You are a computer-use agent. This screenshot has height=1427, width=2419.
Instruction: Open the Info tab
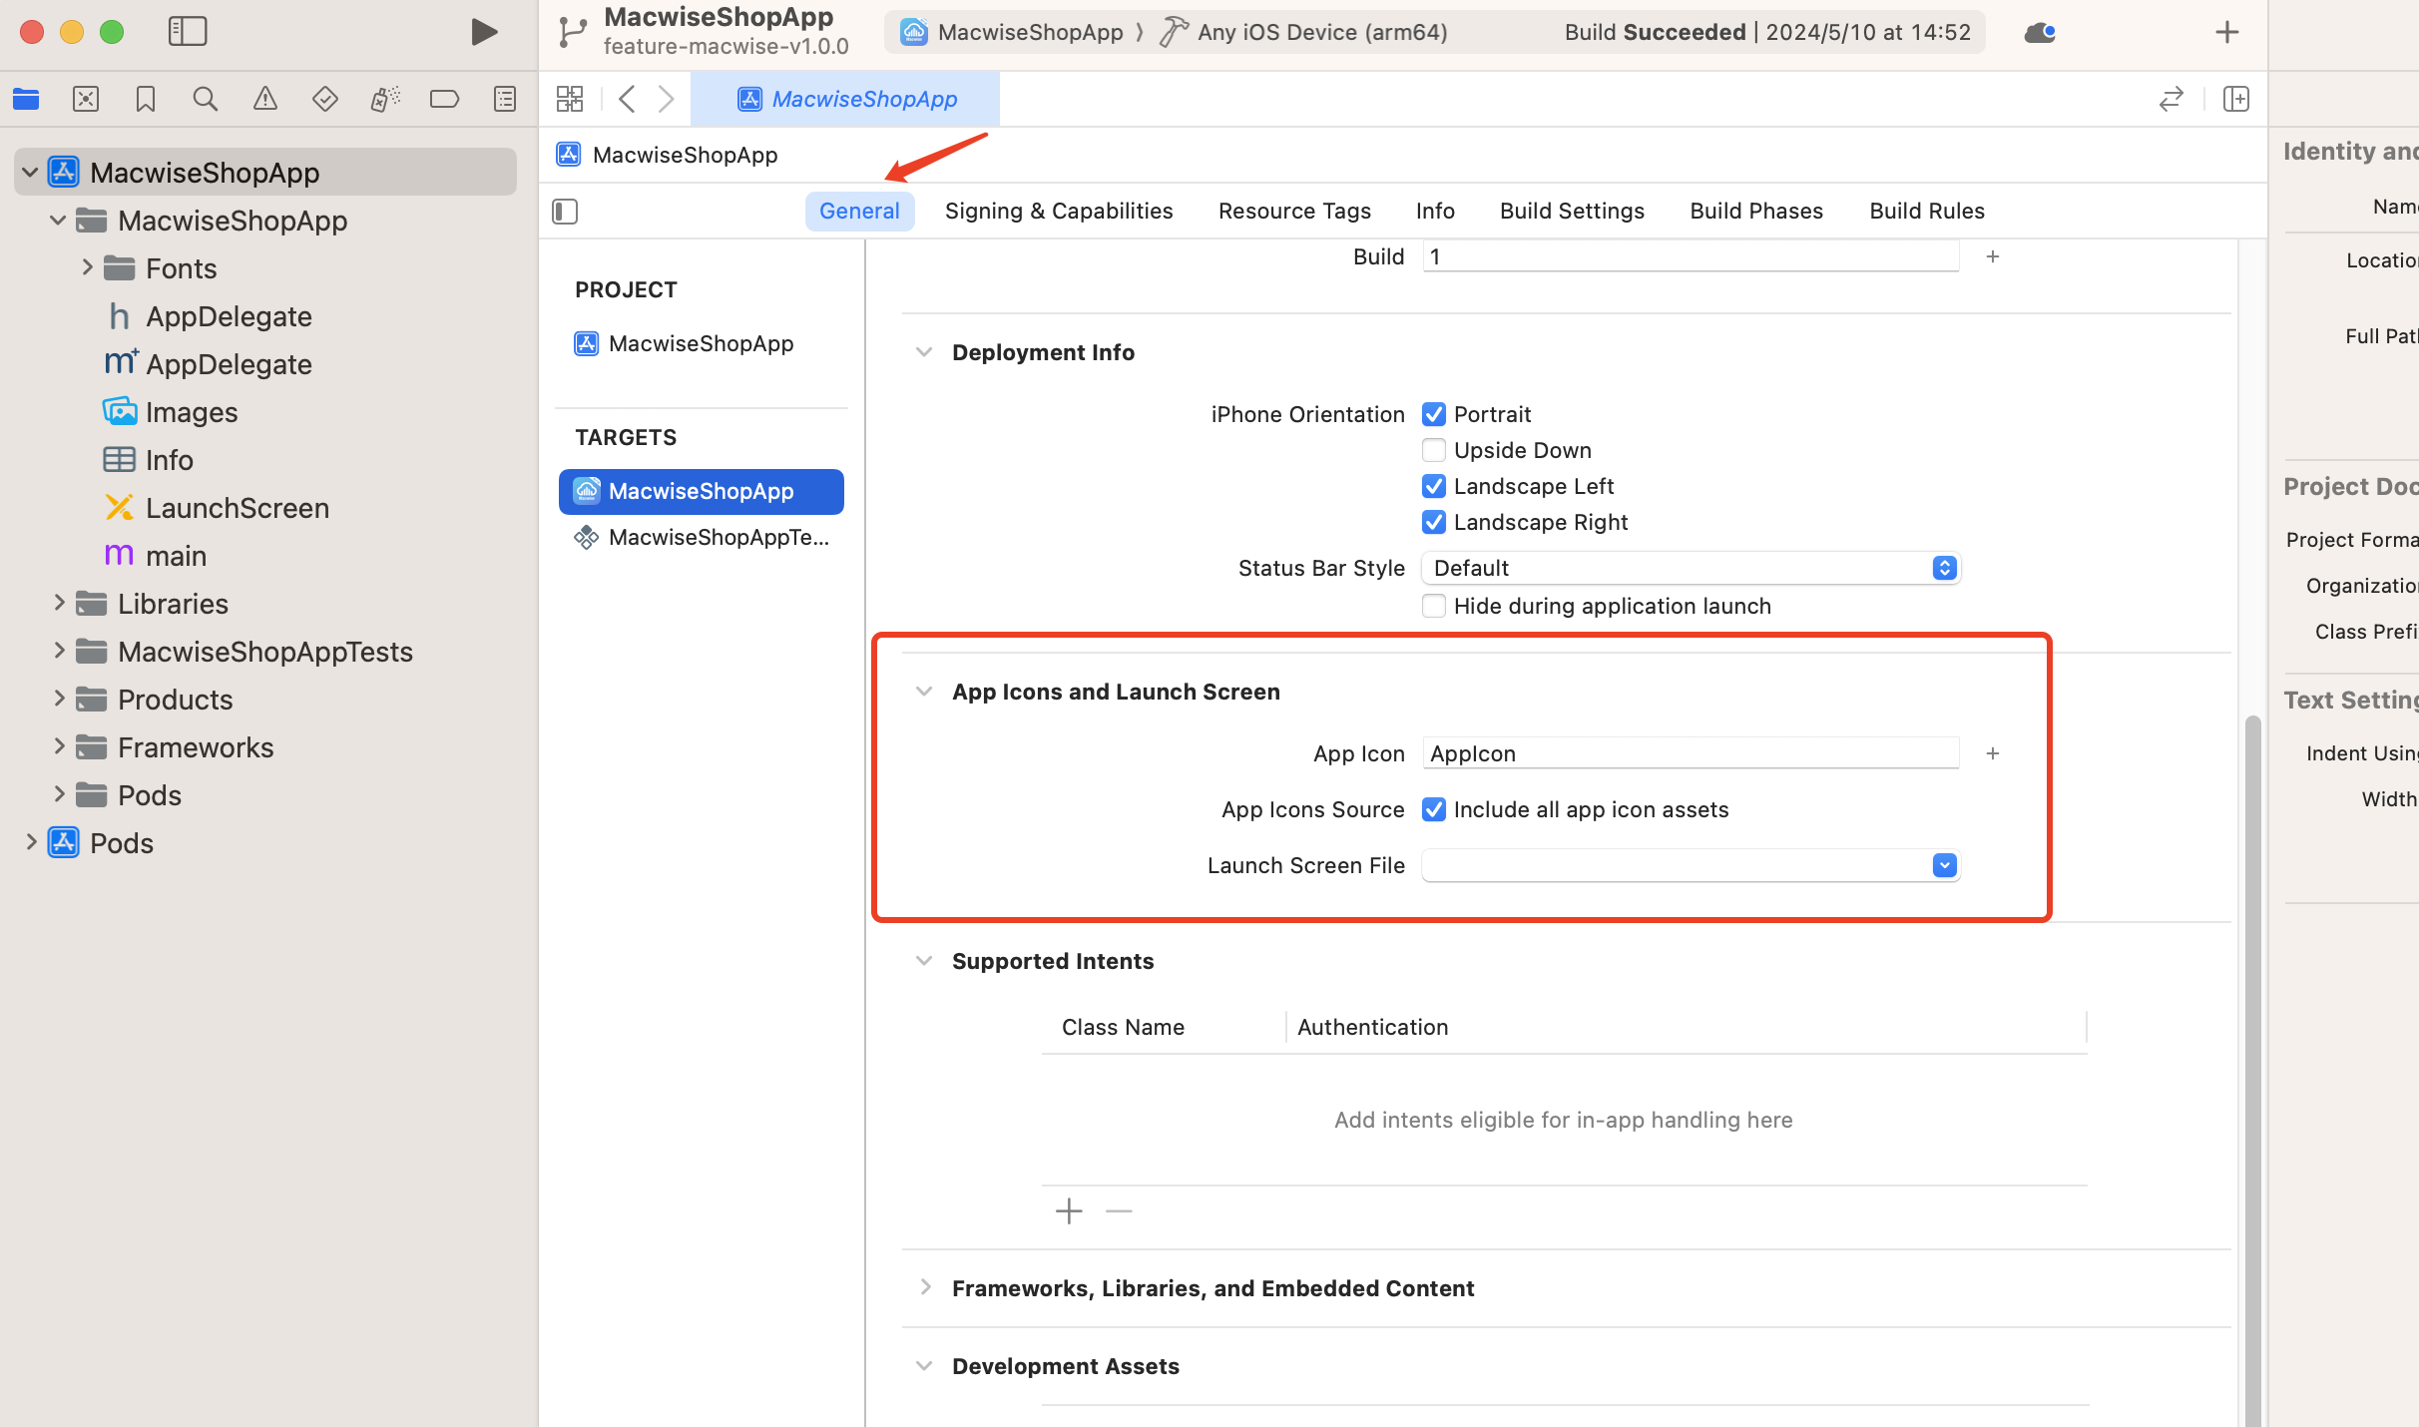click(x=1435, y=211)
